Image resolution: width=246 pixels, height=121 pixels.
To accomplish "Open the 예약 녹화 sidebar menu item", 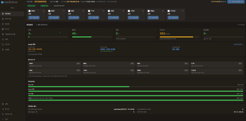I will click(x=12, y=19).
